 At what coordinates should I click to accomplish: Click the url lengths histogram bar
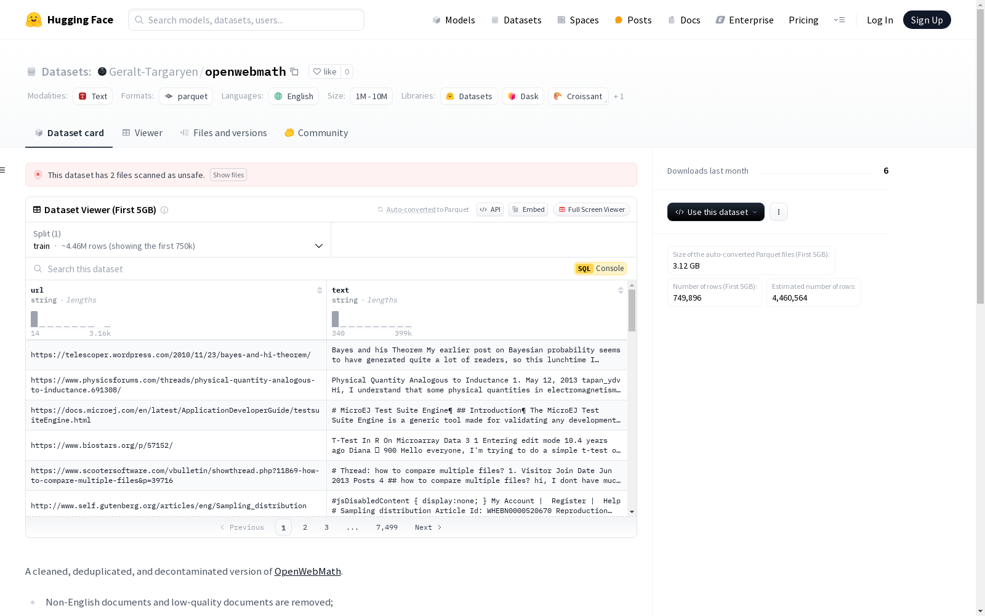point(34,318)
